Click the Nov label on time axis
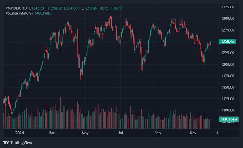This screenshot has width=243, height=148. click(193, 132)
